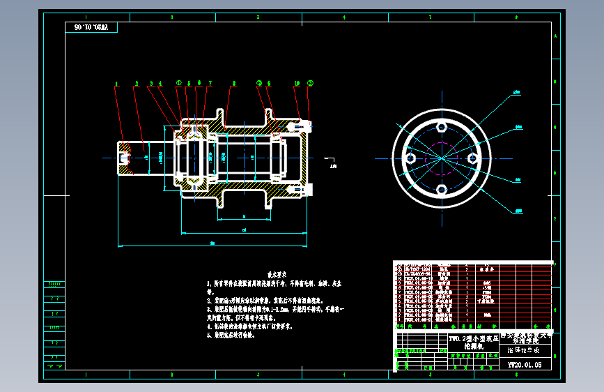604x392 pixels.
Task: Click part balloon number 8
Action: pos(234,83)
